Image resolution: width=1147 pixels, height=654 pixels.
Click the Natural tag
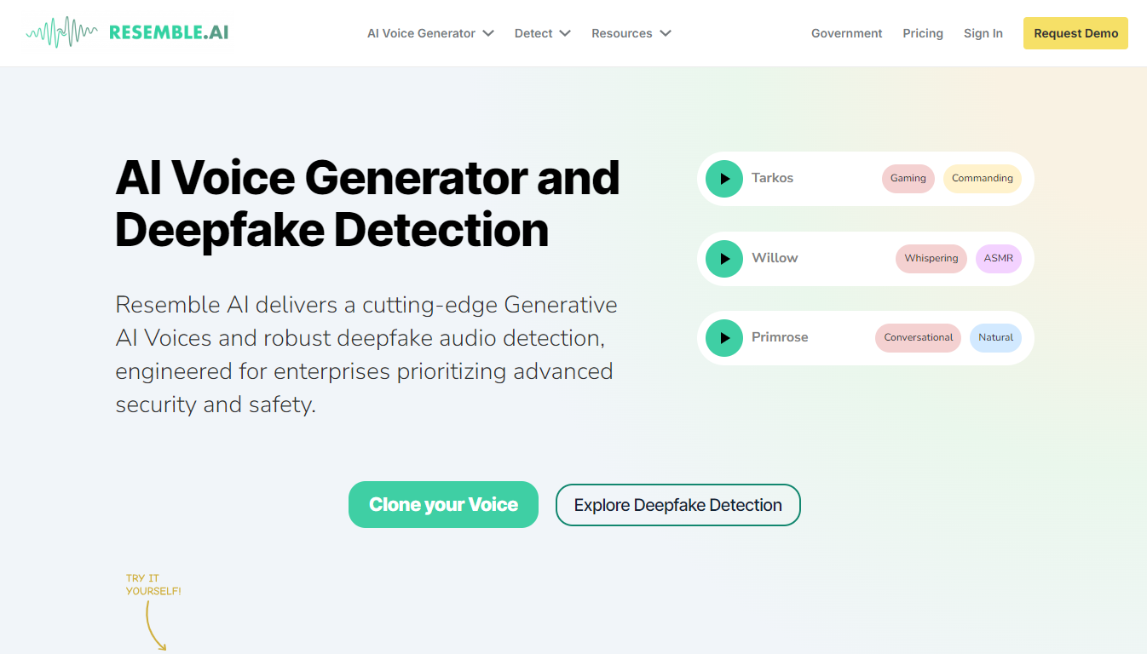(995, 338)
